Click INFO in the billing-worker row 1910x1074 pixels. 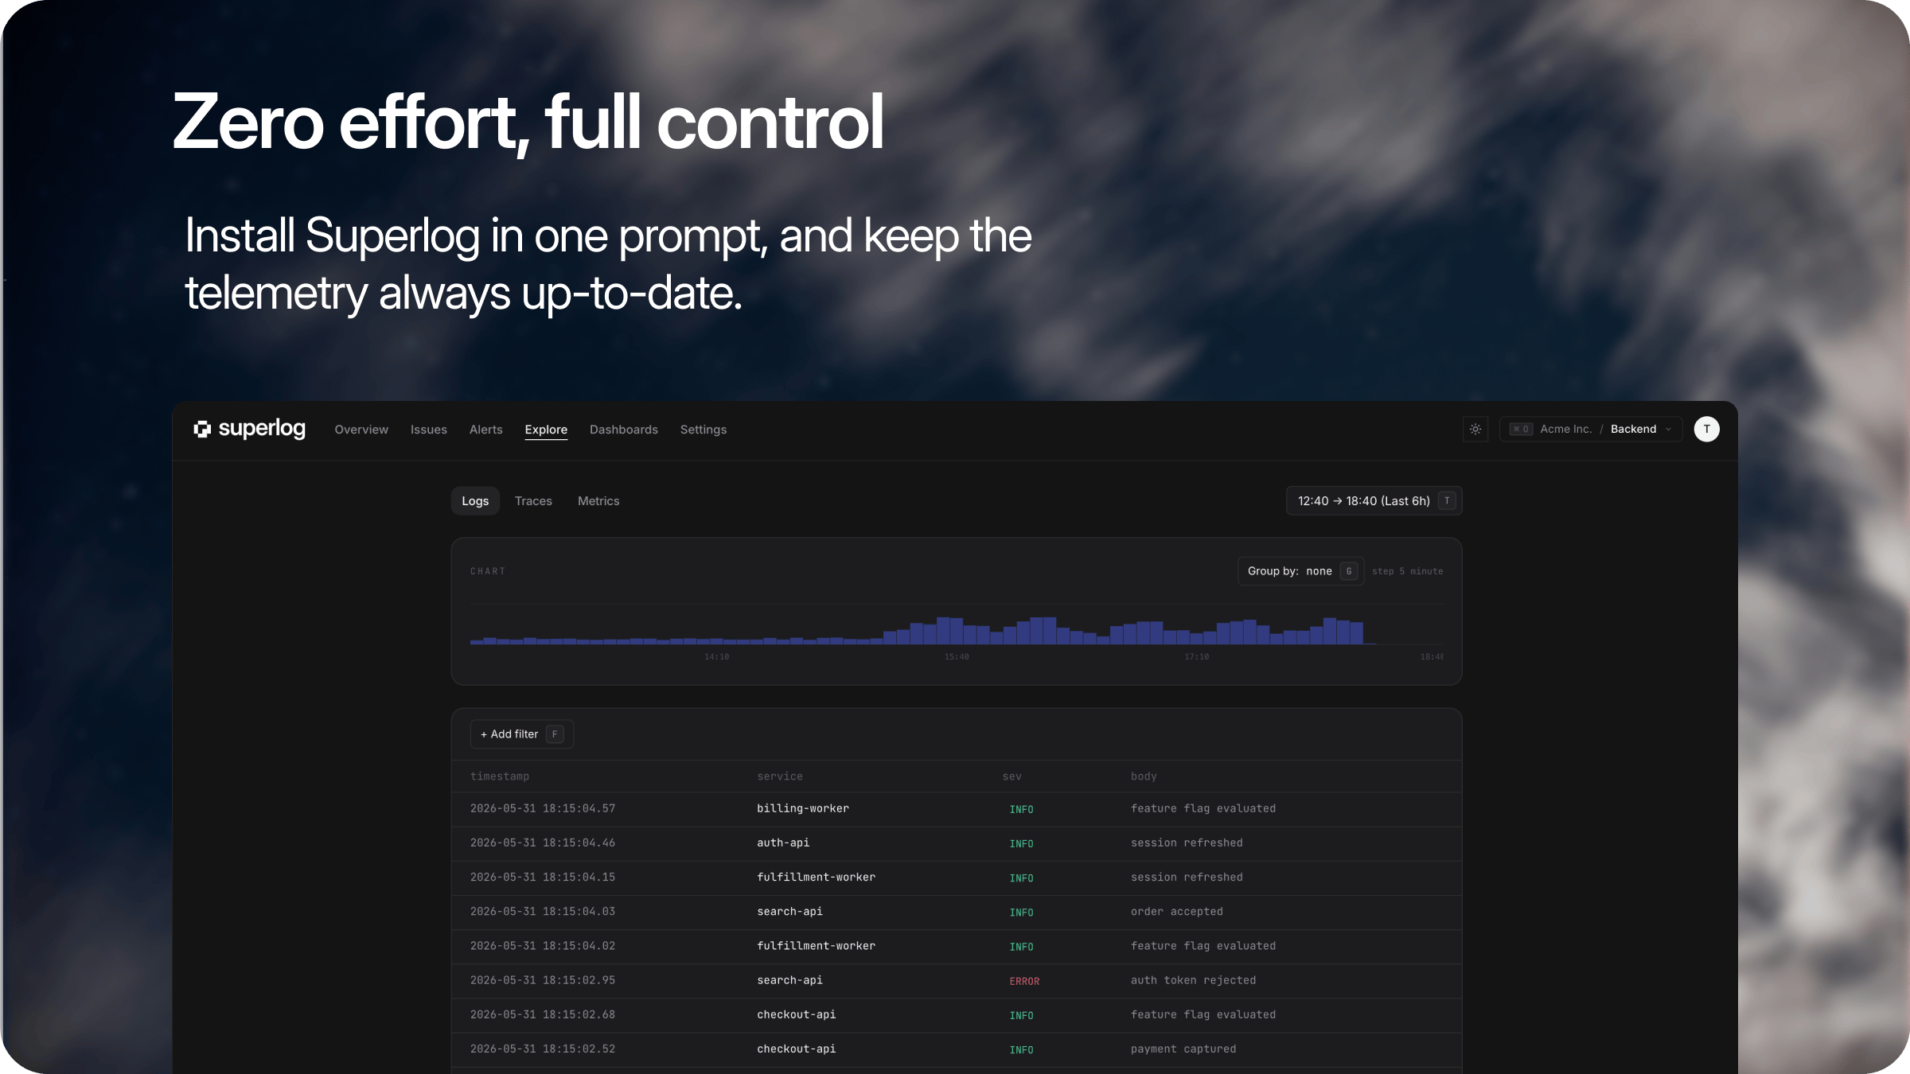pyautogui.click(x=1021, y=809)
